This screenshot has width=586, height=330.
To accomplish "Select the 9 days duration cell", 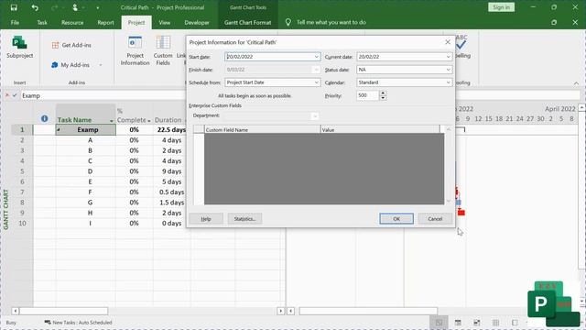I will pyautogui.click(x=171, y=171).
